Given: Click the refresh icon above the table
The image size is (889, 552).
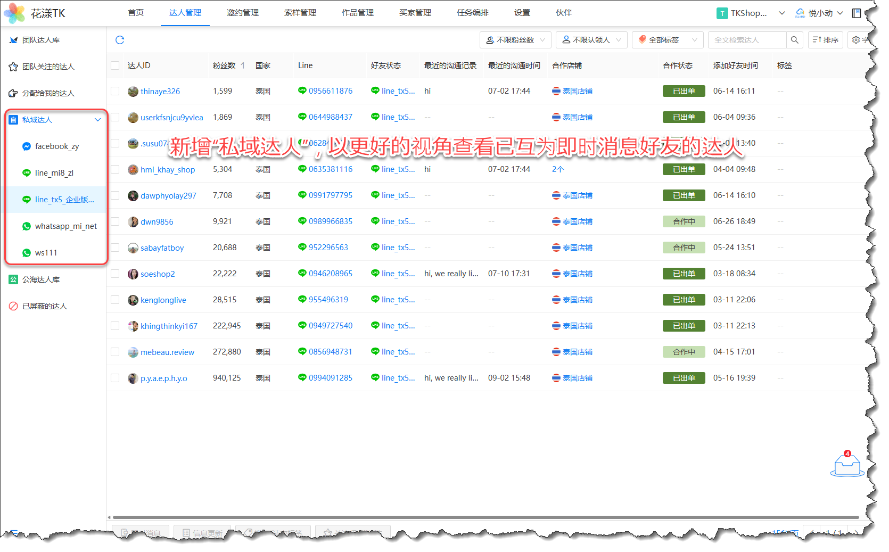Looking at the screenshot, I should (120, 40).
